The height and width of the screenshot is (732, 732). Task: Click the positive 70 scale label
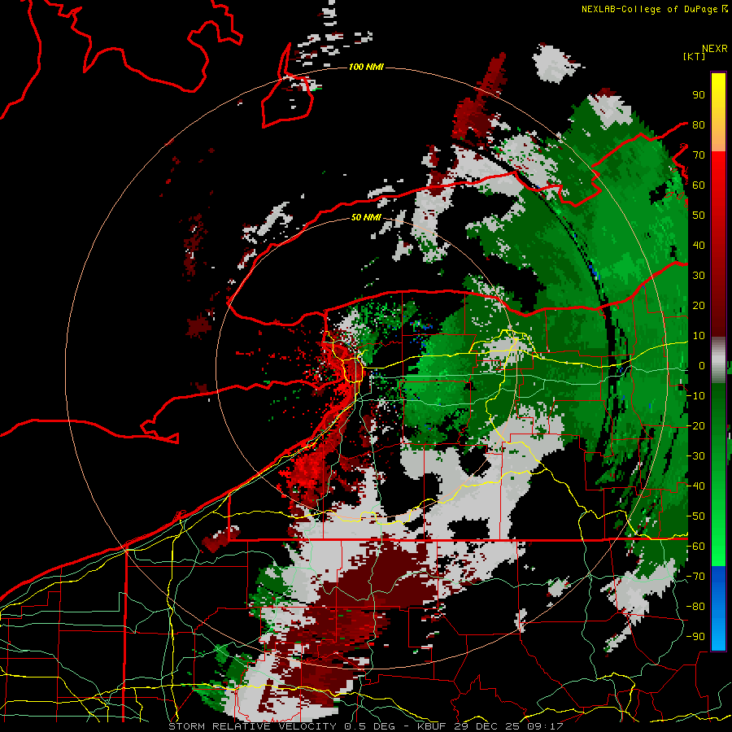point(699,155)
